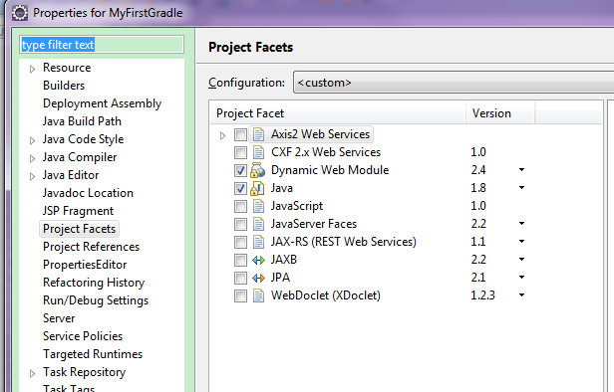
Task: Click the JPA facet arrows icon
Action: click(x=258, y=278)
